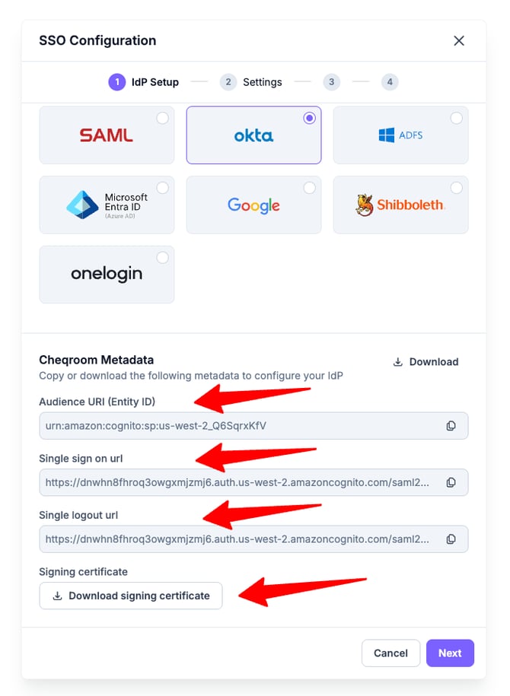Copy the Single sign on url

coord(451,482)
